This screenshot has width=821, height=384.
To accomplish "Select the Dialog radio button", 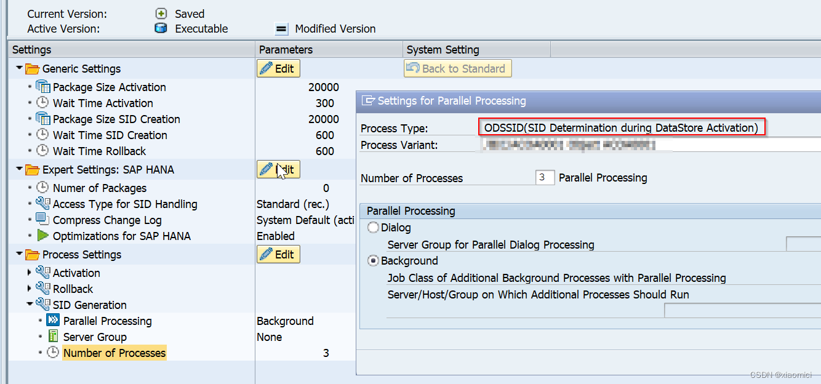I will point(373,228).
